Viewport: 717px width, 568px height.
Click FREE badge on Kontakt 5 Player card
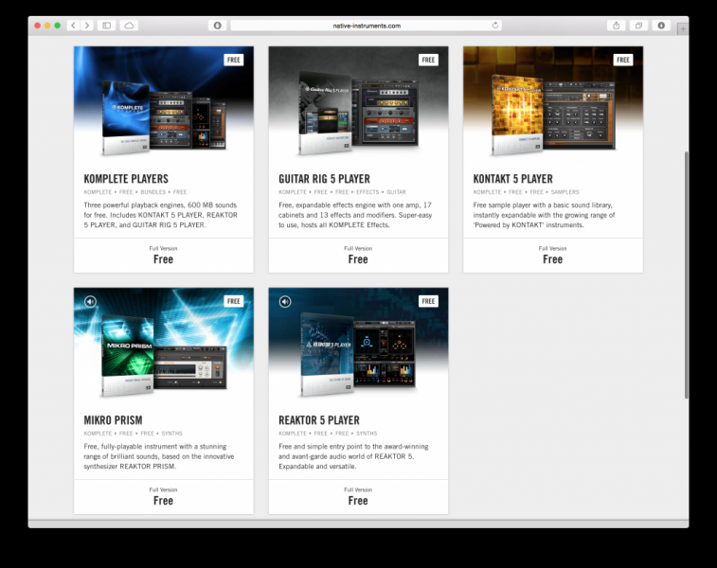coord(623,60)
